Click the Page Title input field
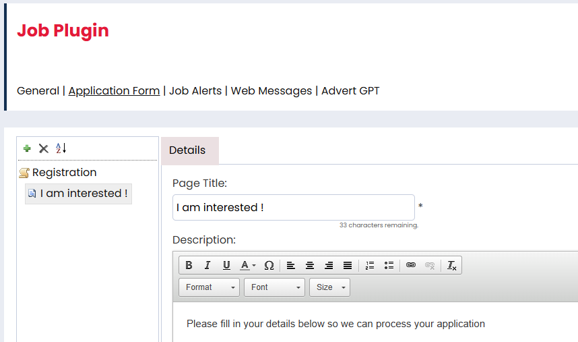The image size is (578, 342). [293, 208]
